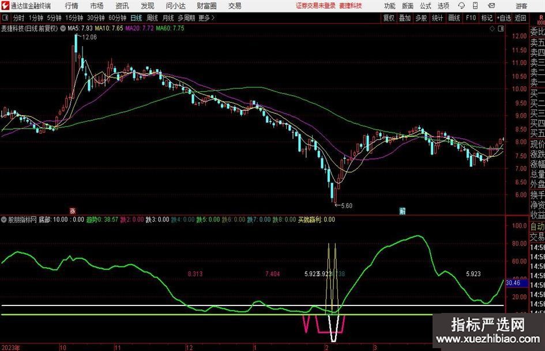The image size is (545, 351).
Task: Open the 交易 menu
Action: point(235,6)
